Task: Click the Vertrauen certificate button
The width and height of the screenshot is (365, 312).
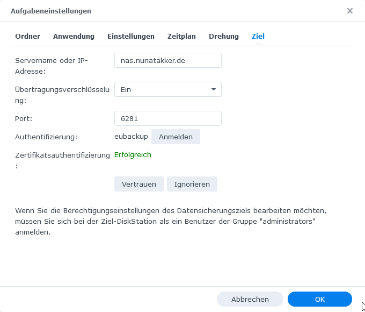Action: coord(139,184)
